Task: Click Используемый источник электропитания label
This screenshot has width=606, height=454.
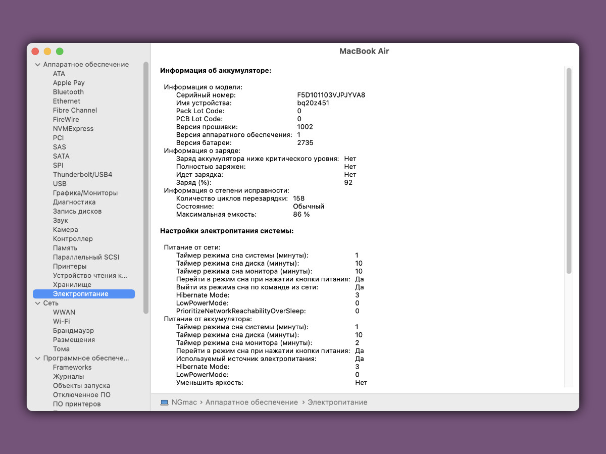Action: click(246, 359)
